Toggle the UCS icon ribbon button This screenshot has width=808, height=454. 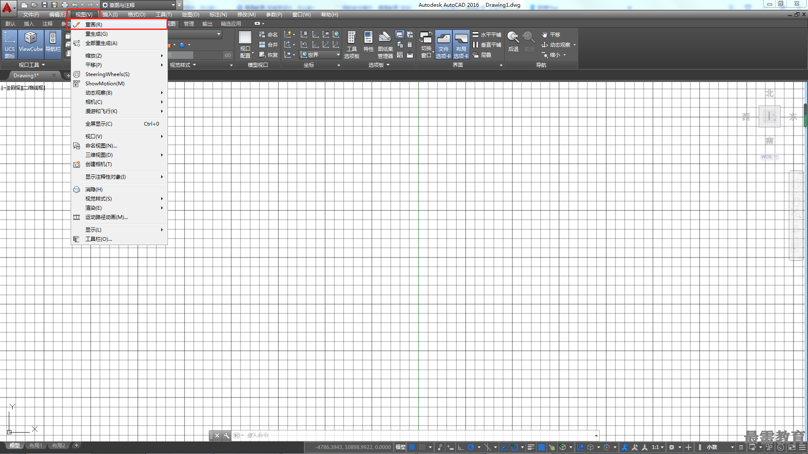(x=10, y=45)
